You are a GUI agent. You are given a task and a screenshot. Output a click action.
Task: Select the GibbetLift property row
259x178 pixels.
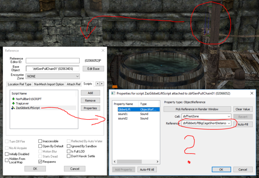[x=138, y=109]
